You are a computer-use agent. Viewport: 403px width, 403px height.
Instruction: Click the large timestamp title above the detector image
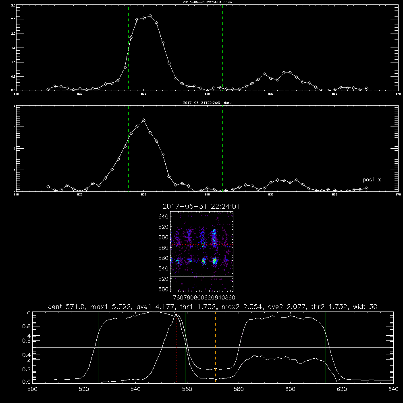point(201,206)
